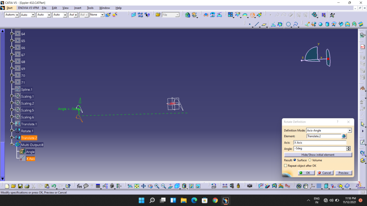Click the Fit All In view icon
The height and width of the screenshot is (206, 367).
136,186
